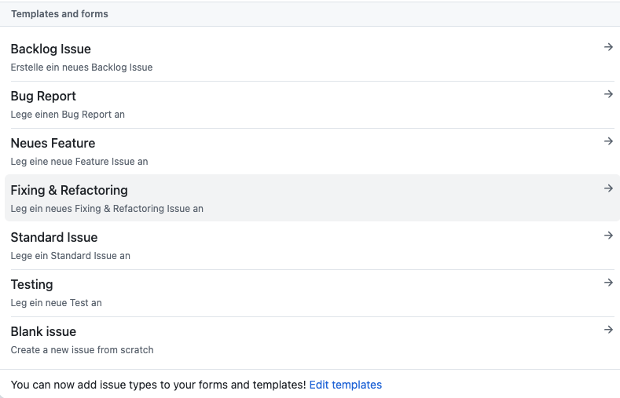Click the arrow icon in the Blank issue row
This screenshot has width=620, height=398.
[x=608, y=330]
